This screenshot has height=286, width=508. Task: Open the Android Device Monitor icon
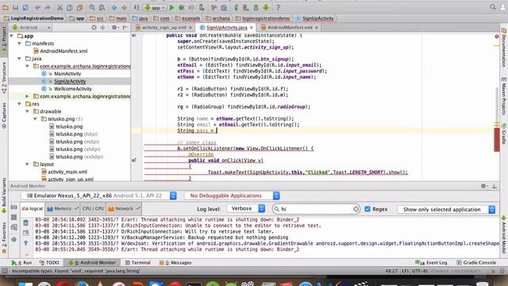point(266,7)
